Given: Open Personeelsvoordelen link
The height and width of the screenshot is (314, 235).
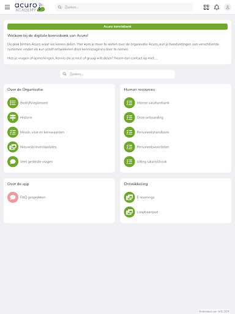Looking at the screenshot, I should pyautogui.click(x=153, y=147).
